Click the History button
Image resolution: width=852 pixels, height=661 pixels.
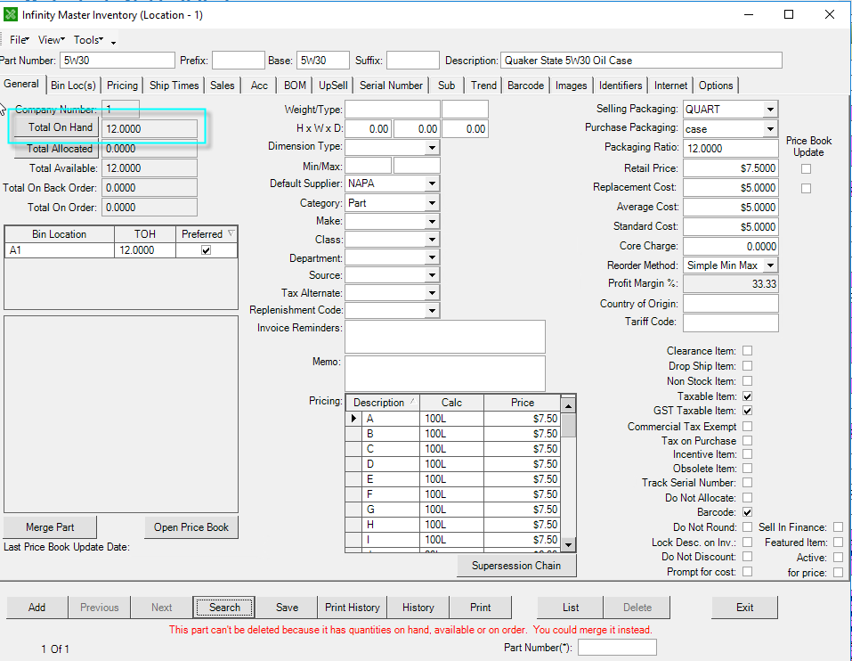(x=418, y=608)
